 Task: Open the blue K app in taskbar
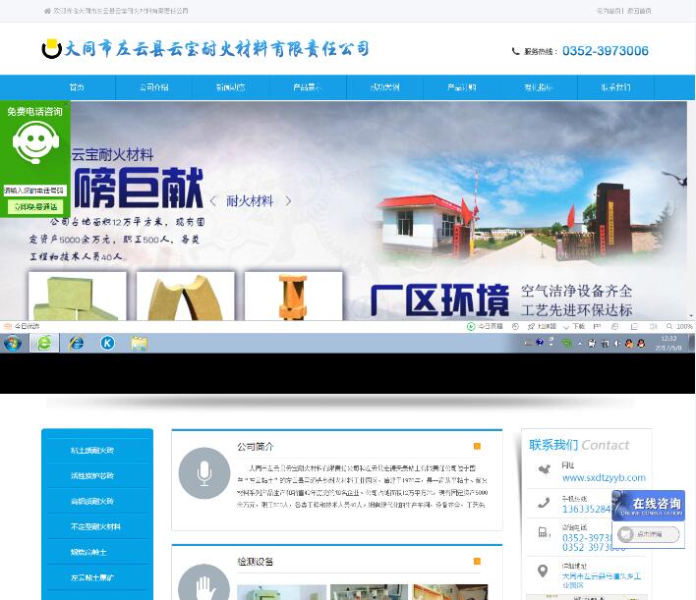[107, 343]
